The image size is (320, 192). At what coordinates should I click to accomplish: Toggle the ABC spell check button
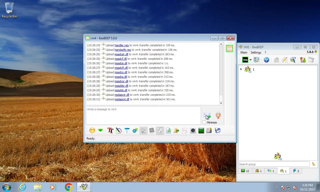143,130
